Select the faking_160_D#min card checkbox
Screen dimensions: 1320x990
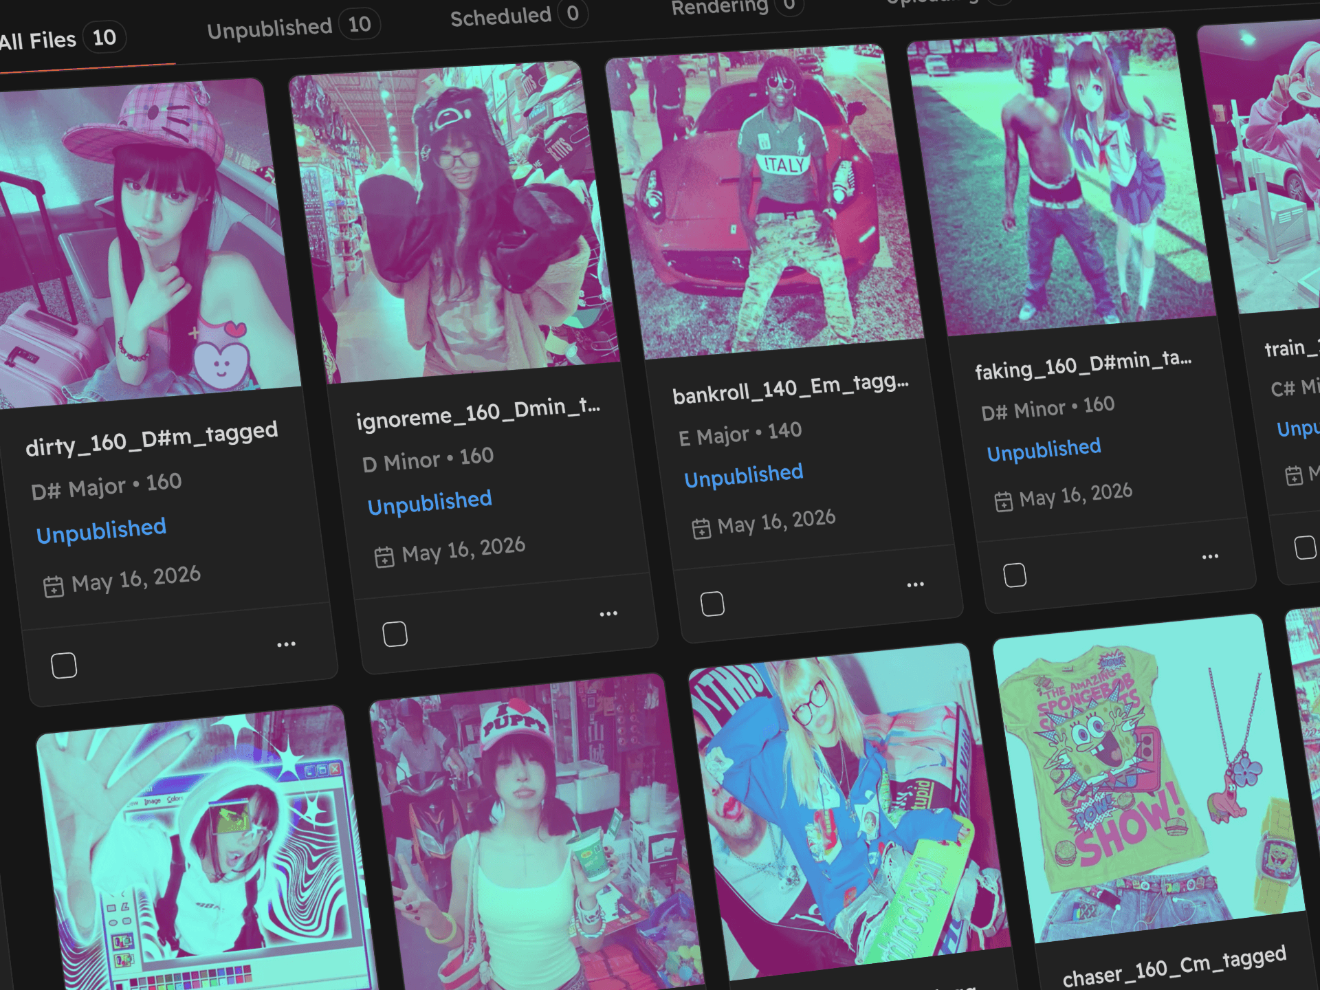[1015, 575]
